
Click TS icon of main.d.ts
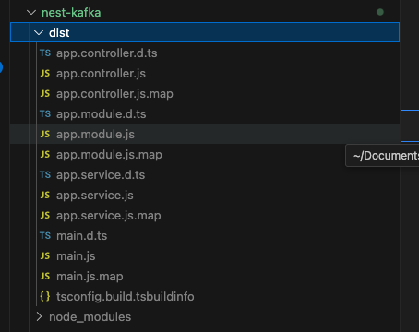(x=45, y=236)
